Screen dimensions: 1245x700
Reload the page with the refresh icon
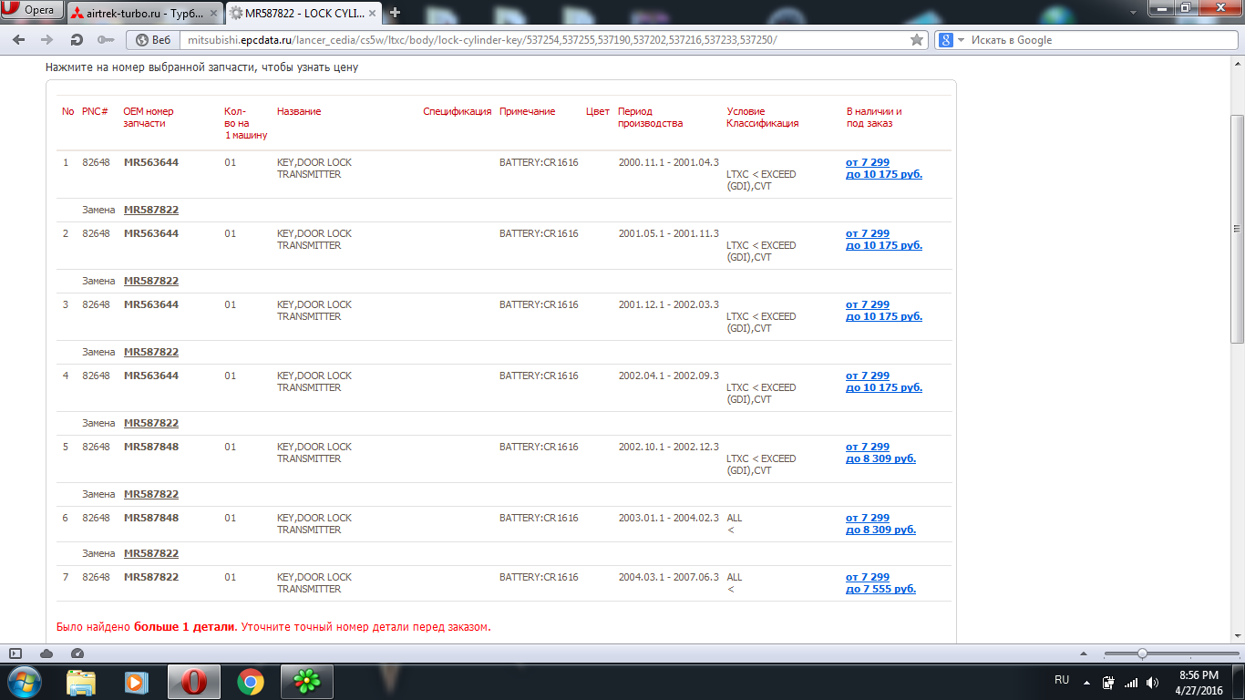pos(77,40)
